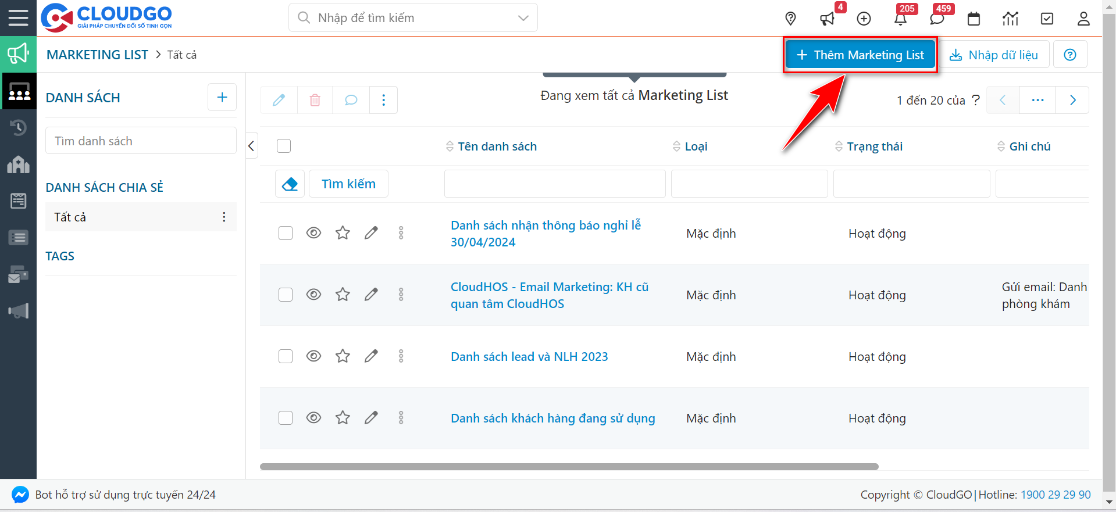Click the eraser clear filter icon

pos(290,184)
